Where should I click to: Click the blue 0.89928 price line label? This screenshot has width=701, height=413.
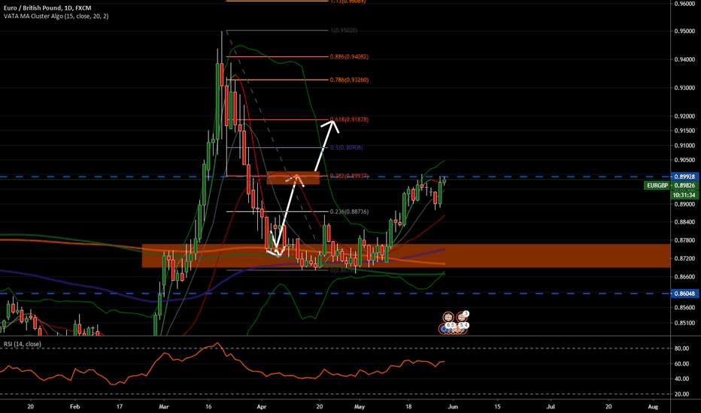(x=684, y=176)
